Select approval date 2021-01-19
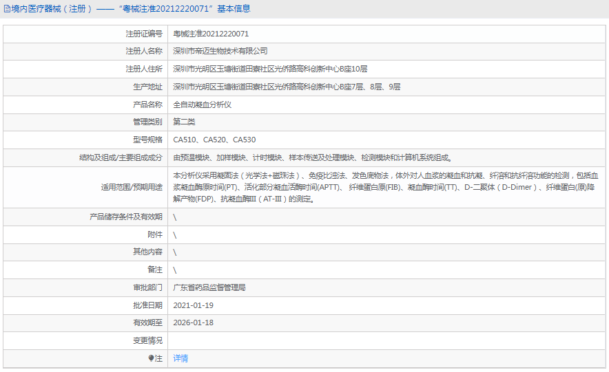The image size is (609, 372). coord(194,305)
